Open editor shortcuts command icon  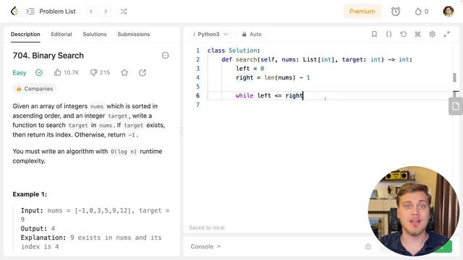tap(417, 34)
